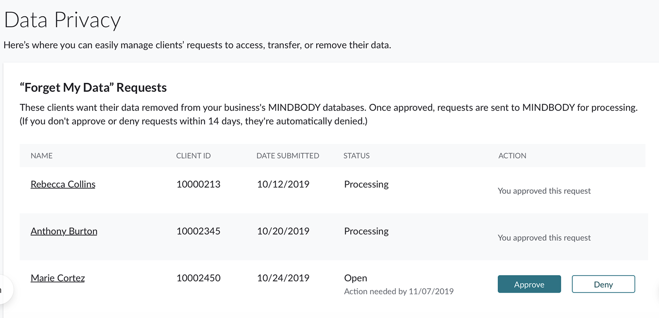Click approved message in Anthony Burton row

click(x=544, y=238)
